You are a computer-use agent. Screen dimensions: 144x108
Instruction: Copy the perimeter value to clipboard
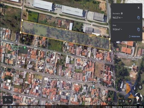click(x=138, y=18)
